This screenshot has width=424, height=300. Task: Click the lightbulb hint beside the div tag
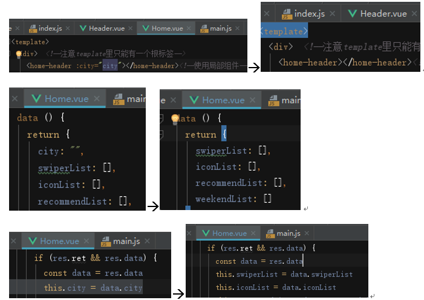[x=19, y=54]
